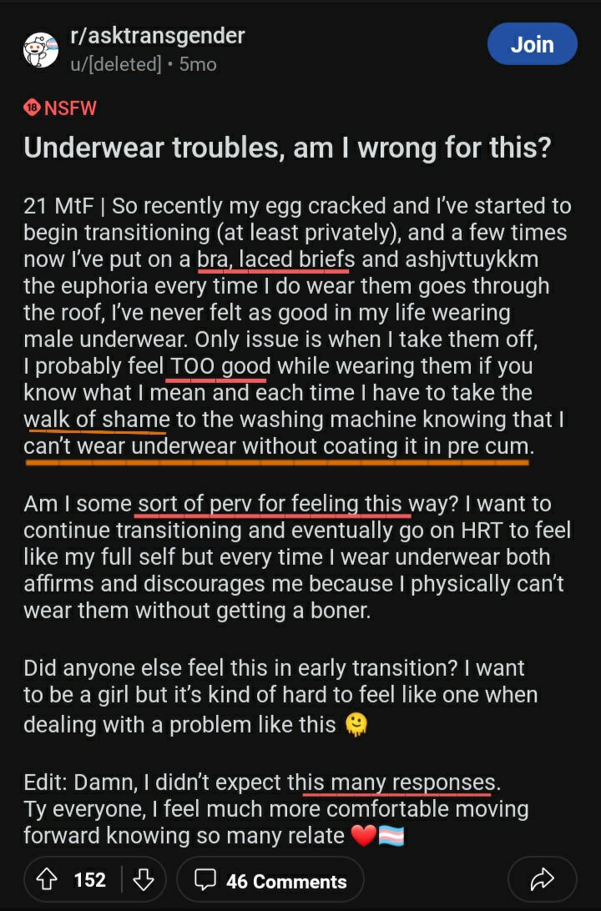Open the asktransgender subreddit avatar

41,50
